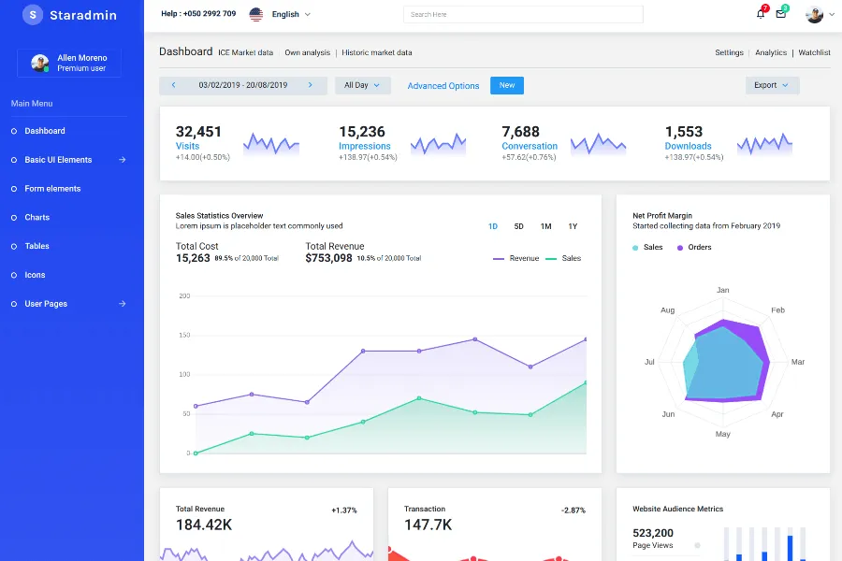842x561 pixels.
Task: Click the Search Here input field
Action: coord(523,15)
